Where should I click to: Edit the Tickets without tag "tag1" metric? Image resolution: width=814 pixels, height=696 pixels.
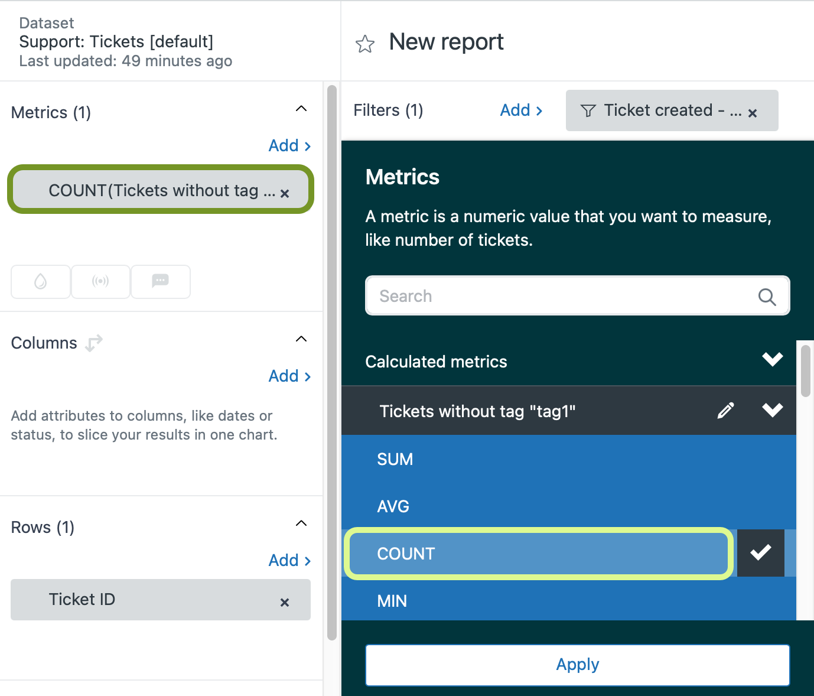(x=725, y=411)
